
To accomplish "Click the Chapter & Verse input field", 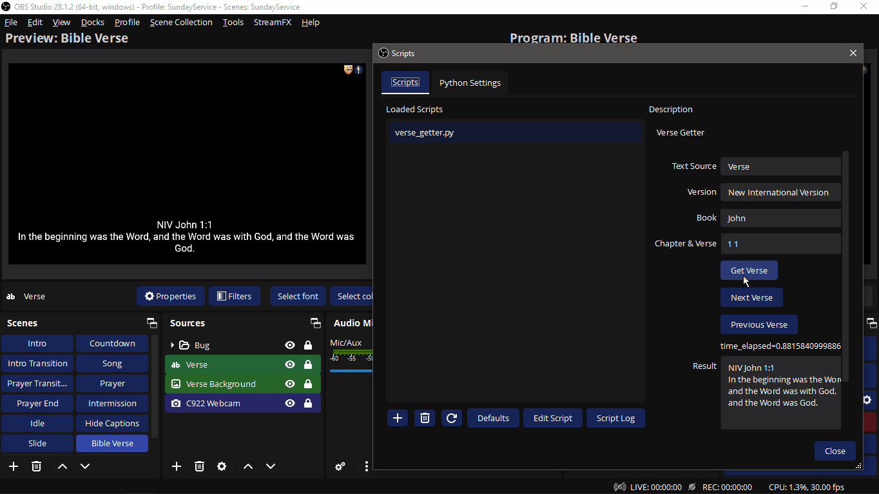I will coord(780,244).
